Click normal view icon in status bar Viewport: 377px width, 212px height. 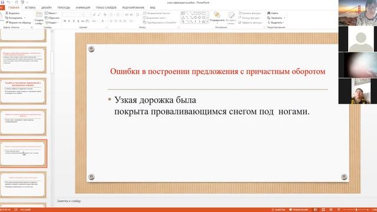[x=316, y=210]
